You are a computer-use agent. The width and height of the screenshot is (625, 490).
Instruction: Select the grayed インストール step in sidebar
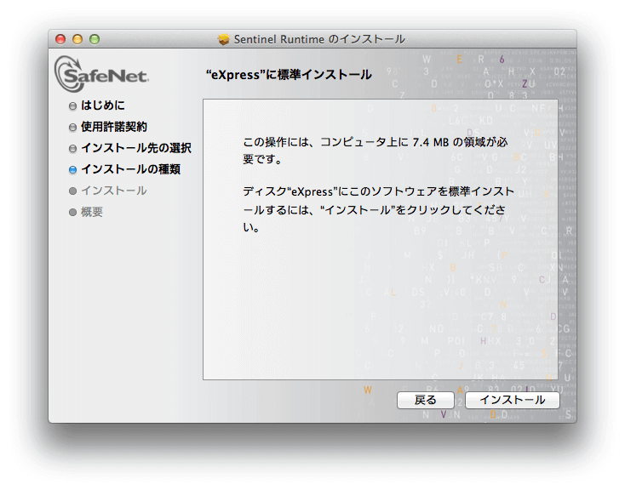(114, 191)
